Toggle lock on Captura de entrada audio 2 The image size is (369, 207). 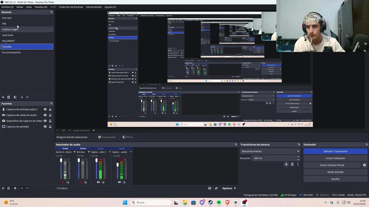(50, 109)
